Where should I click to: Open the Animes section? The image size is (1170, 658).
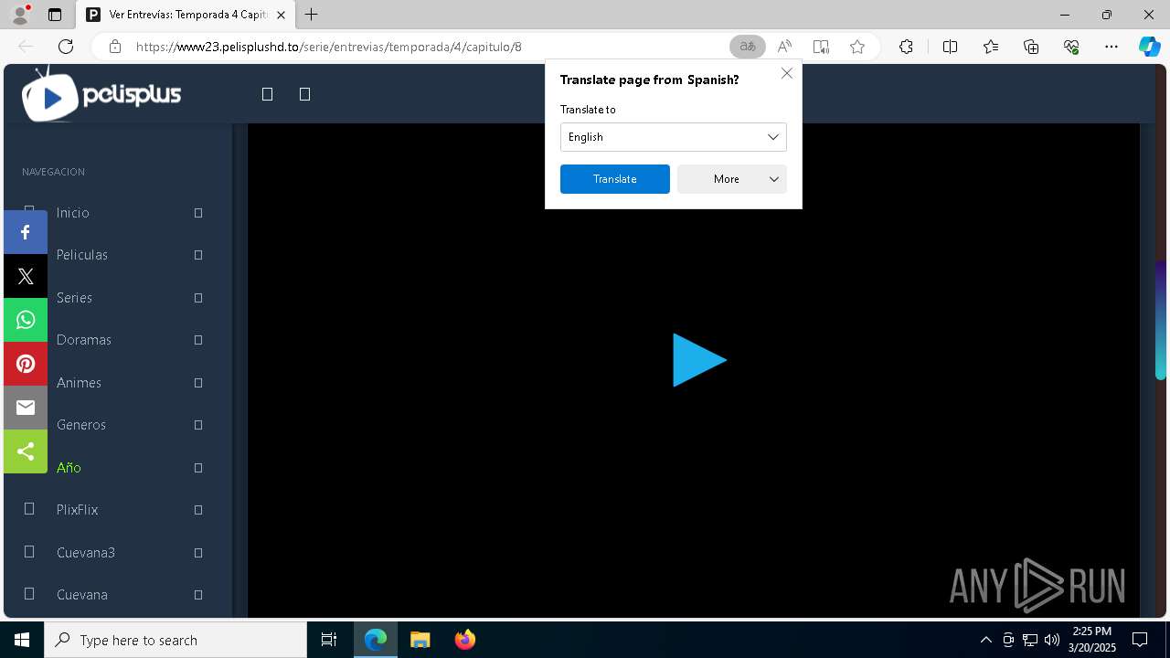tap(79, 383)
